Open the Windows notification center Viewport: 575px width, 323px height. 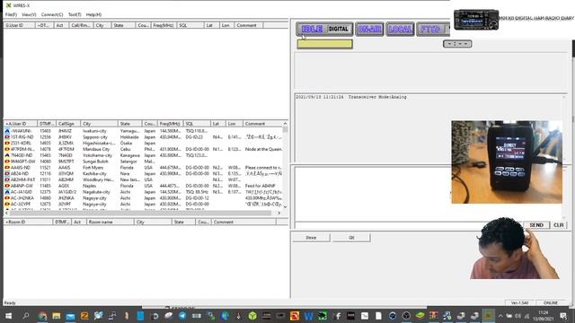pos(563,316)
